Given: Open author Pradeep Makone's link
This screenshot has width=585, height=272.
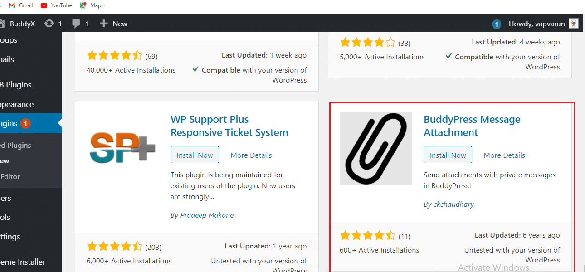Looking at the screenshot, I should coord(207,215).
